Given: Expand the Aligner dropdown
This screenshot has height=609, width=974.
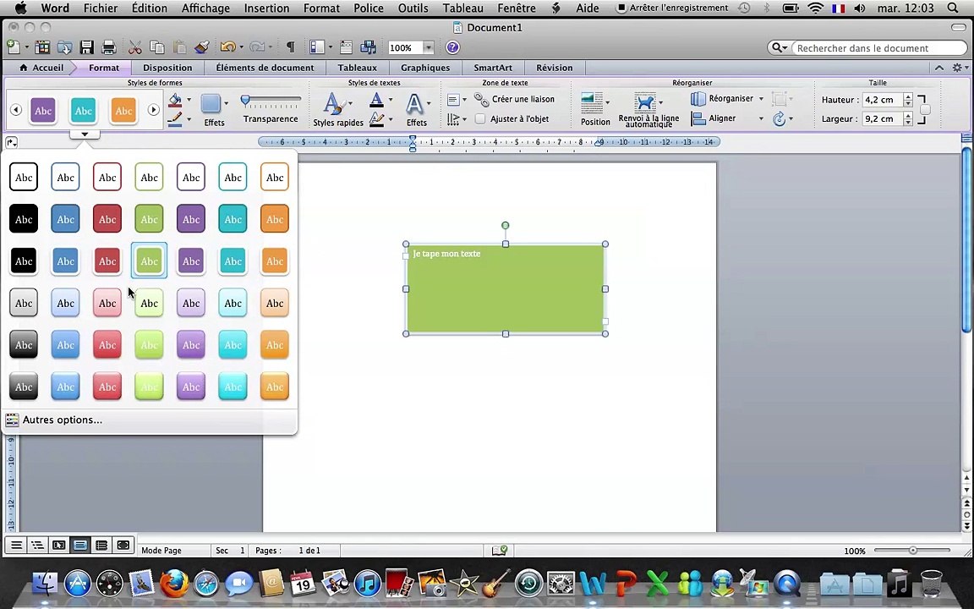Looking at the screenshot, I should pos(761,118).
